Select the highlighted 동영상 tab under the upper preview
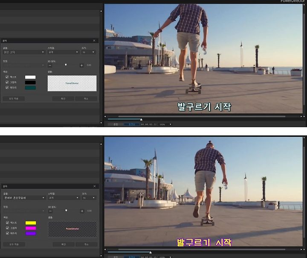 click(x=132, y=124)
